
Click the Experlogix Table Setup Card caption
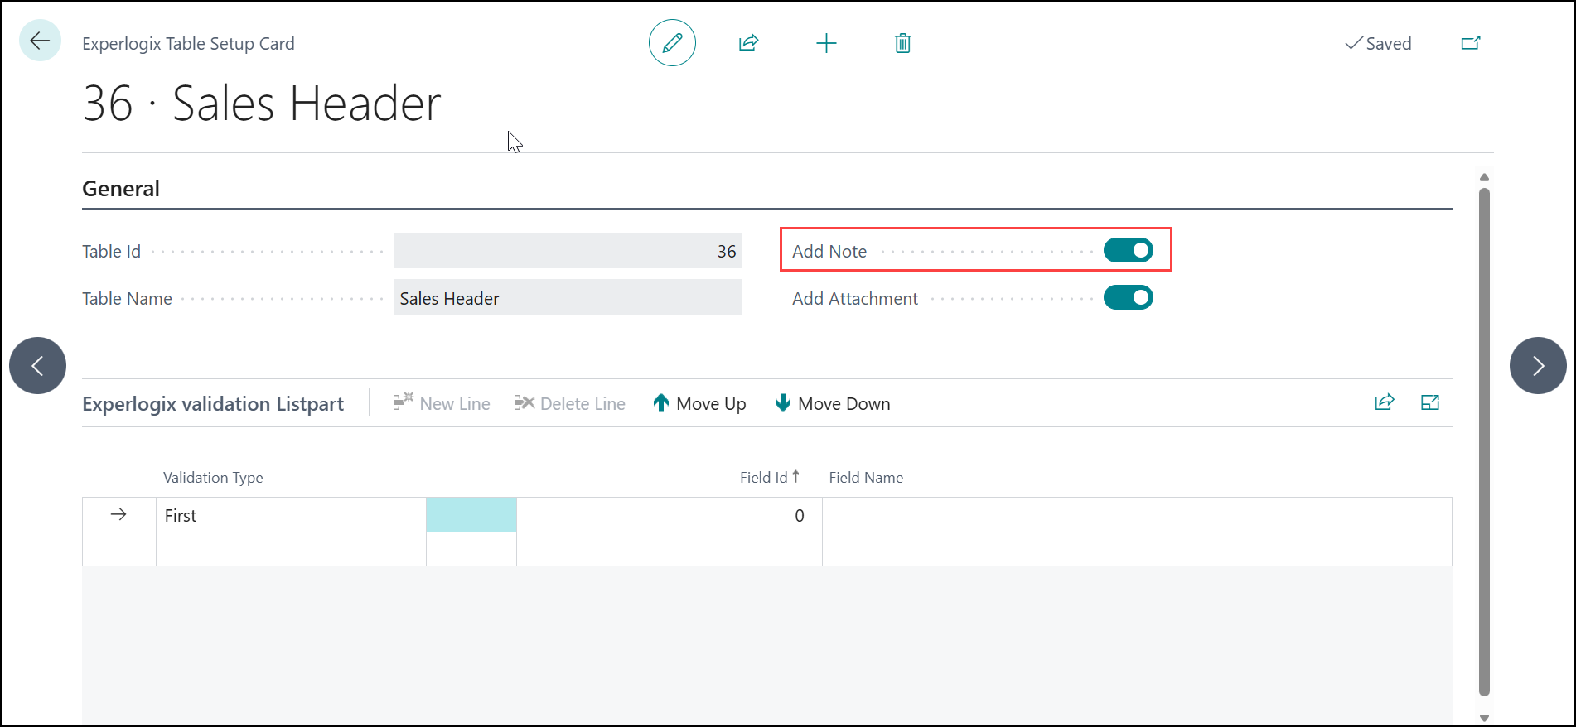coord(188,43)
